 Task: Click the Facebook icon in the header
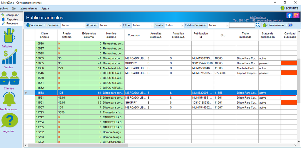[289, 15]
